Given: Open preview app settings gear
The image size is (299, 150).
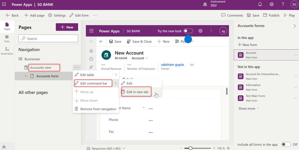Looking at the screenshot, I should pos(200,31).
